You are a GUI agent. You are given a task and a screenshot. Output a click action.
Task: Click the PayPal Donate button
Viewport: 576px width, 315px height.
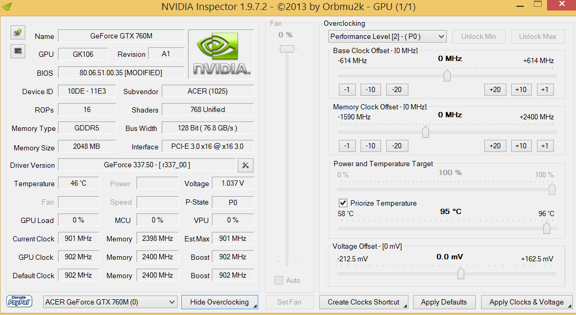coord(19,301)
